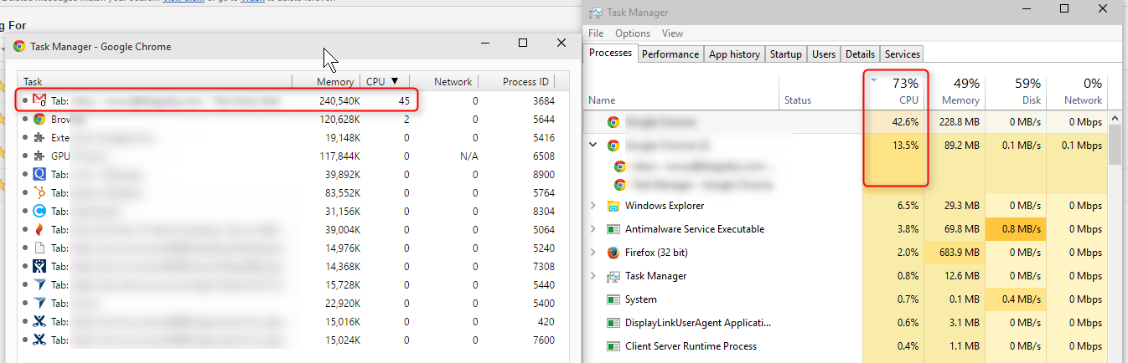Select the blank page tab icon, process 5240
1128x363 pixels.
(39, 248)
